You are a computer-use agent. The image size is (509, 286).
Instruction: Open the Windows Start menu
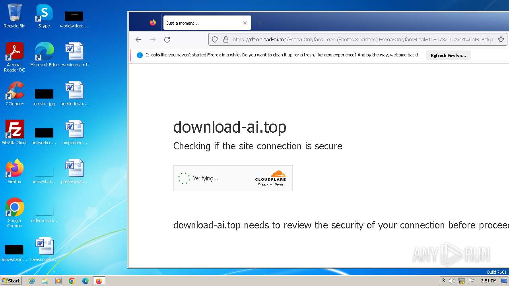click(x=11, y=280)
